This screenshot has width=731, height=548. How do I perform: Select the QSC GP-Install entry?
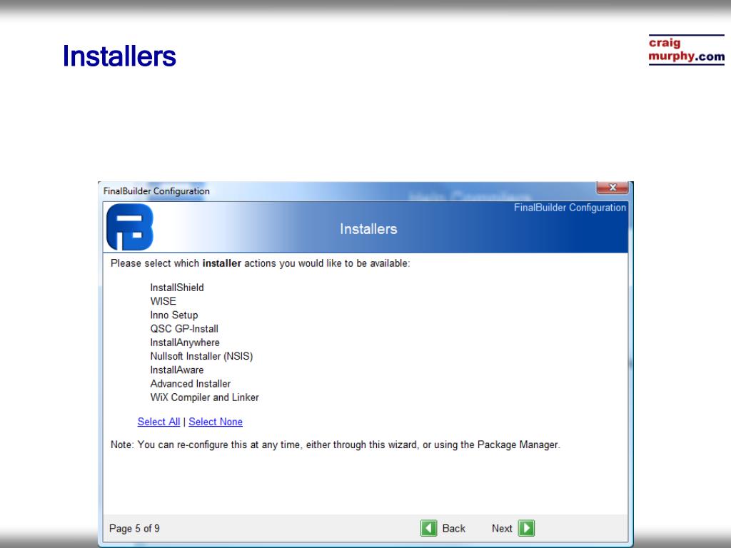184,328
